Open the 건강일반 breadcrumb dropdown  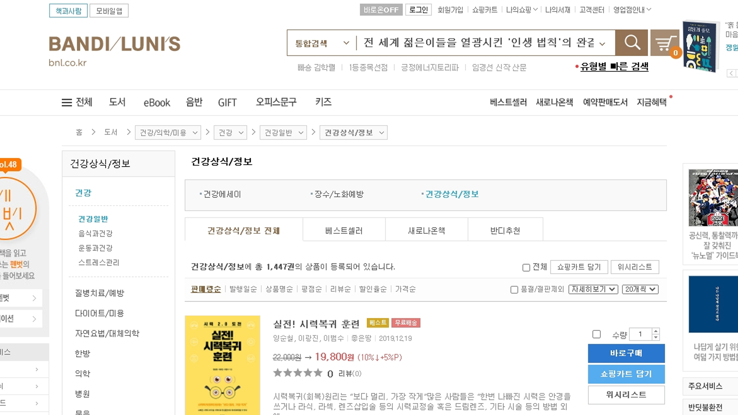pos(283,133)
